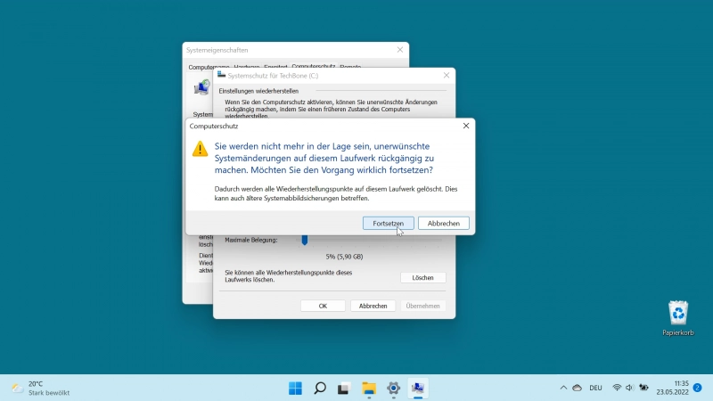Open the weather widget showing 20°C
This screenshot has height=401, width=713.
41,388
